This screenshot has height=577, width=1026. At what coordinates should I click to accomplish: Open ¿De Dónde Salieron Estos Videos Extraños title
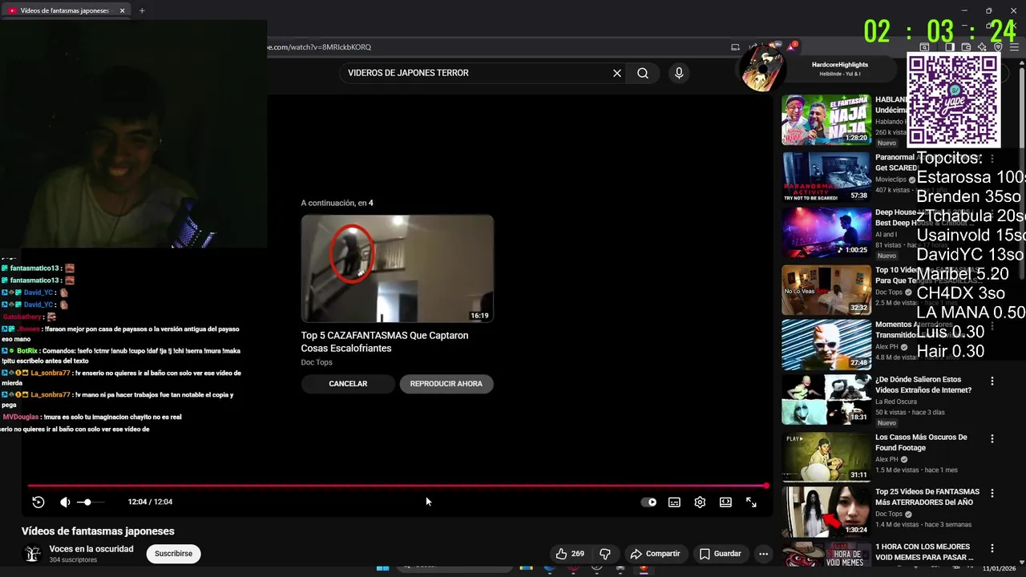pos(923,385)
